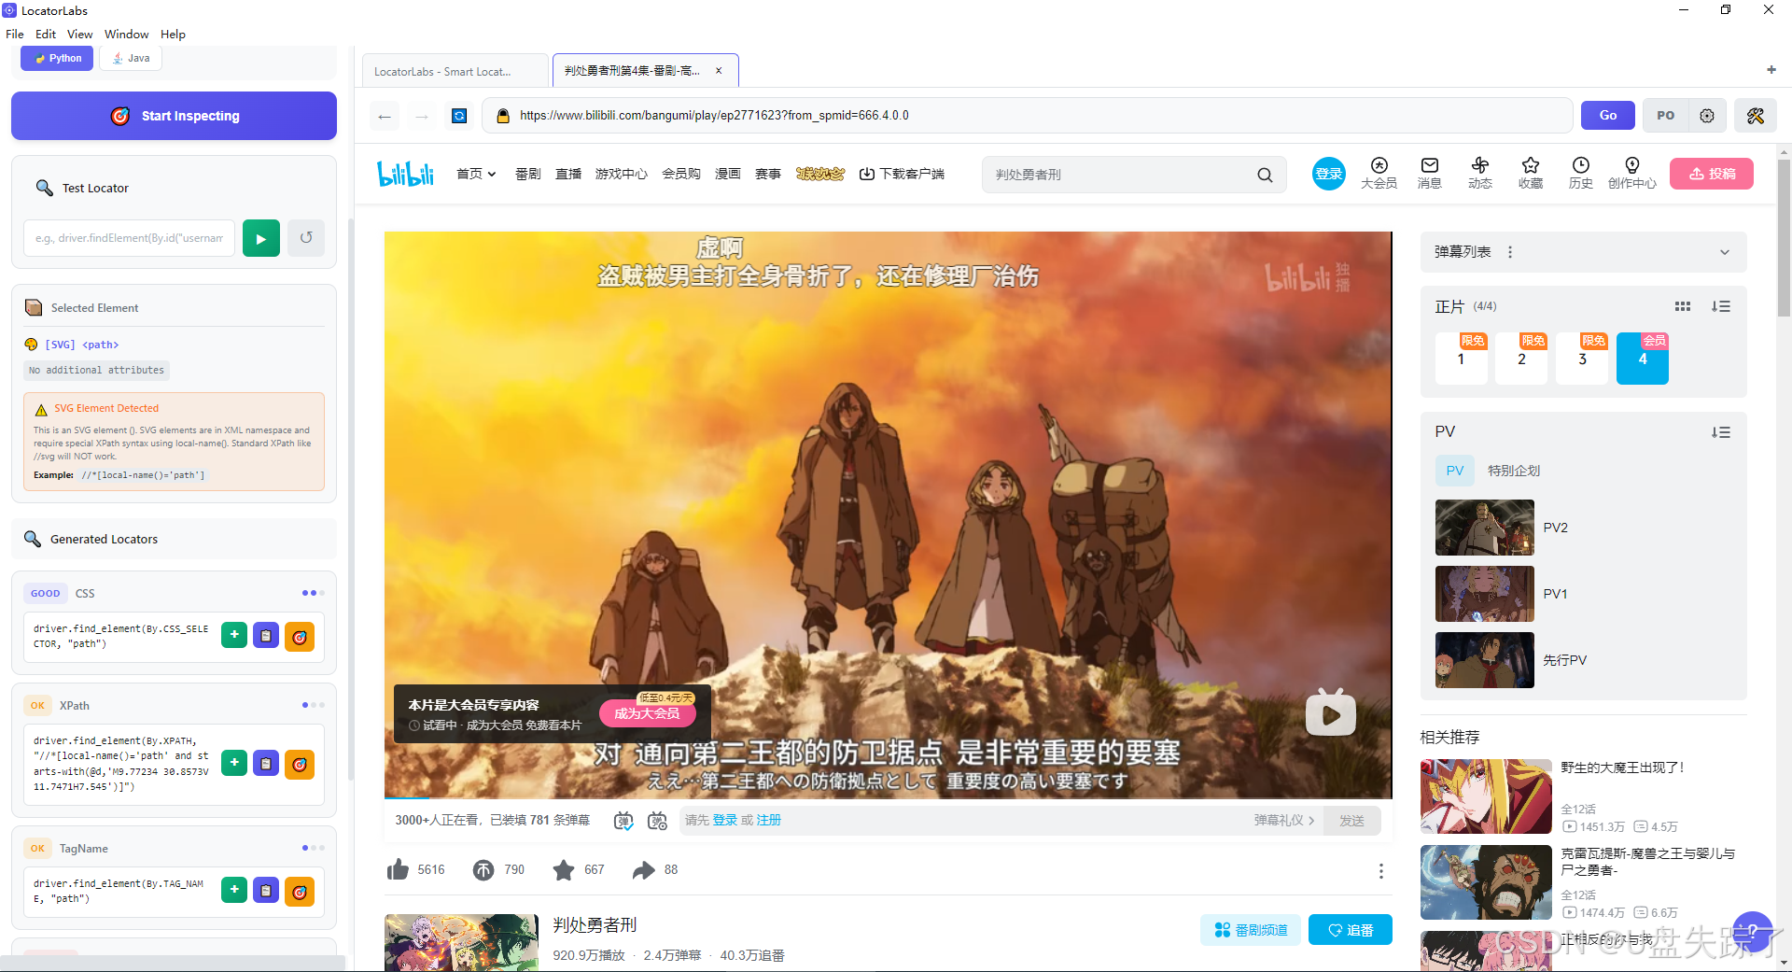
Task: Add the TagName locator with plus icon
Action: [x=234, y=890]
